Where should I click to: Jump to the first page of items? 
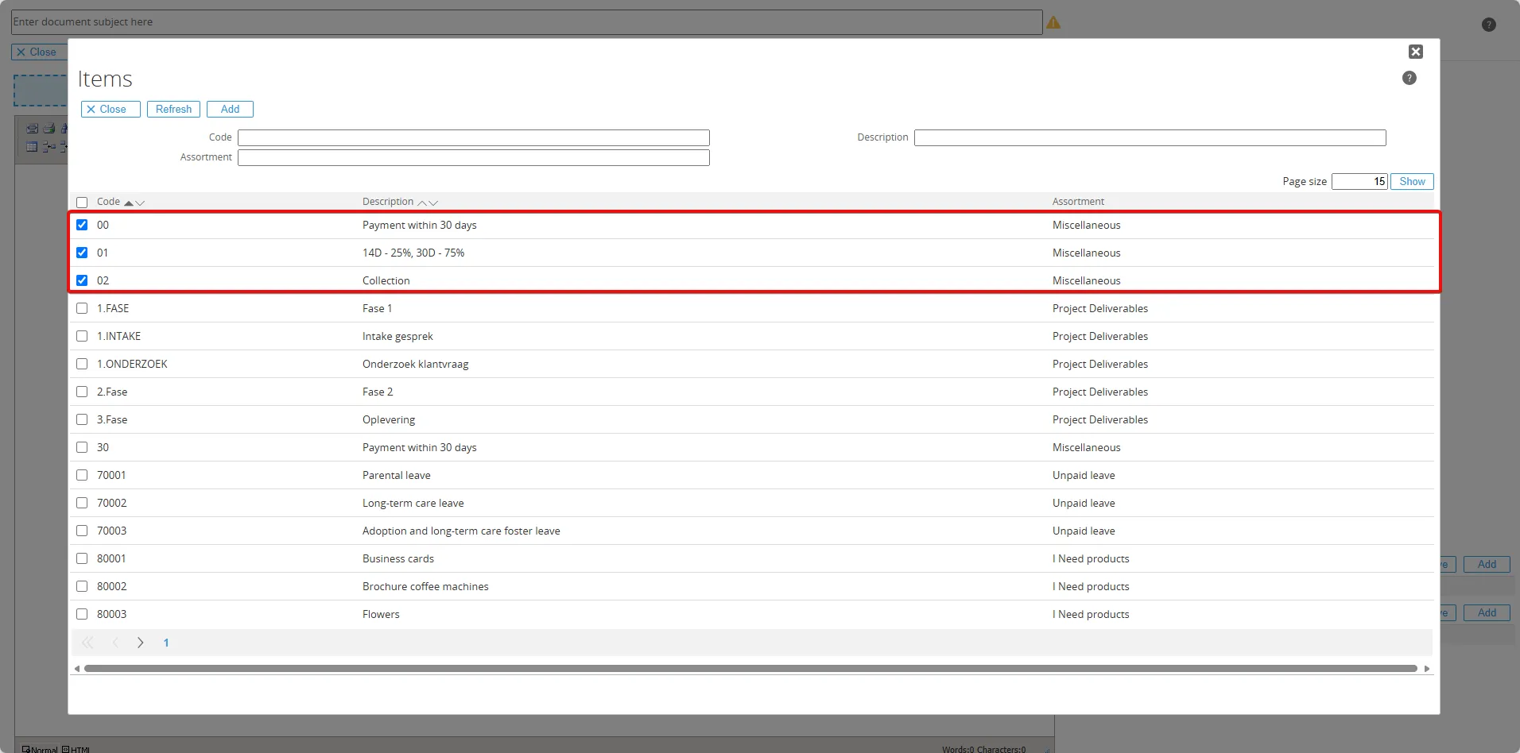pos(87,643)
